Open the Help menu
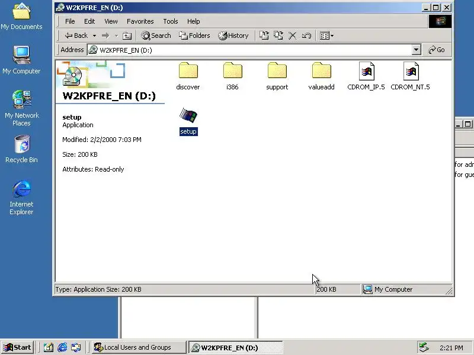Viewport: 474px width, 355px height. (194, 21)
